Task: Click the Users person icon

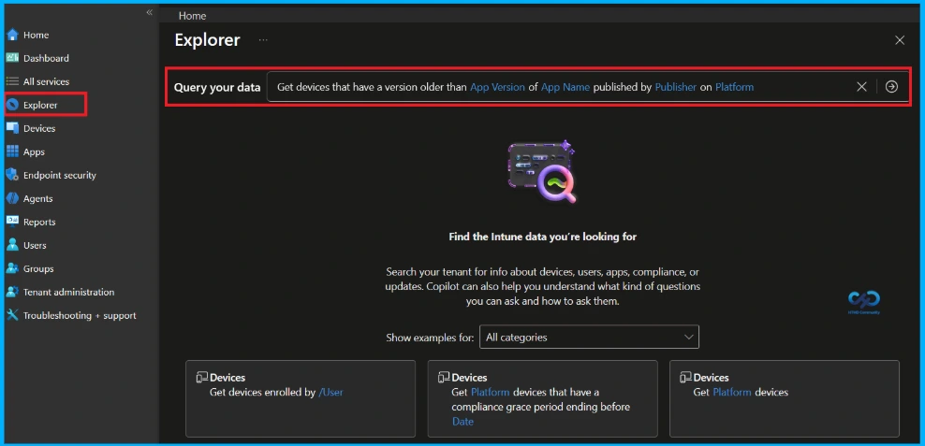Action: pyautogui.click(x=12, y=245)
